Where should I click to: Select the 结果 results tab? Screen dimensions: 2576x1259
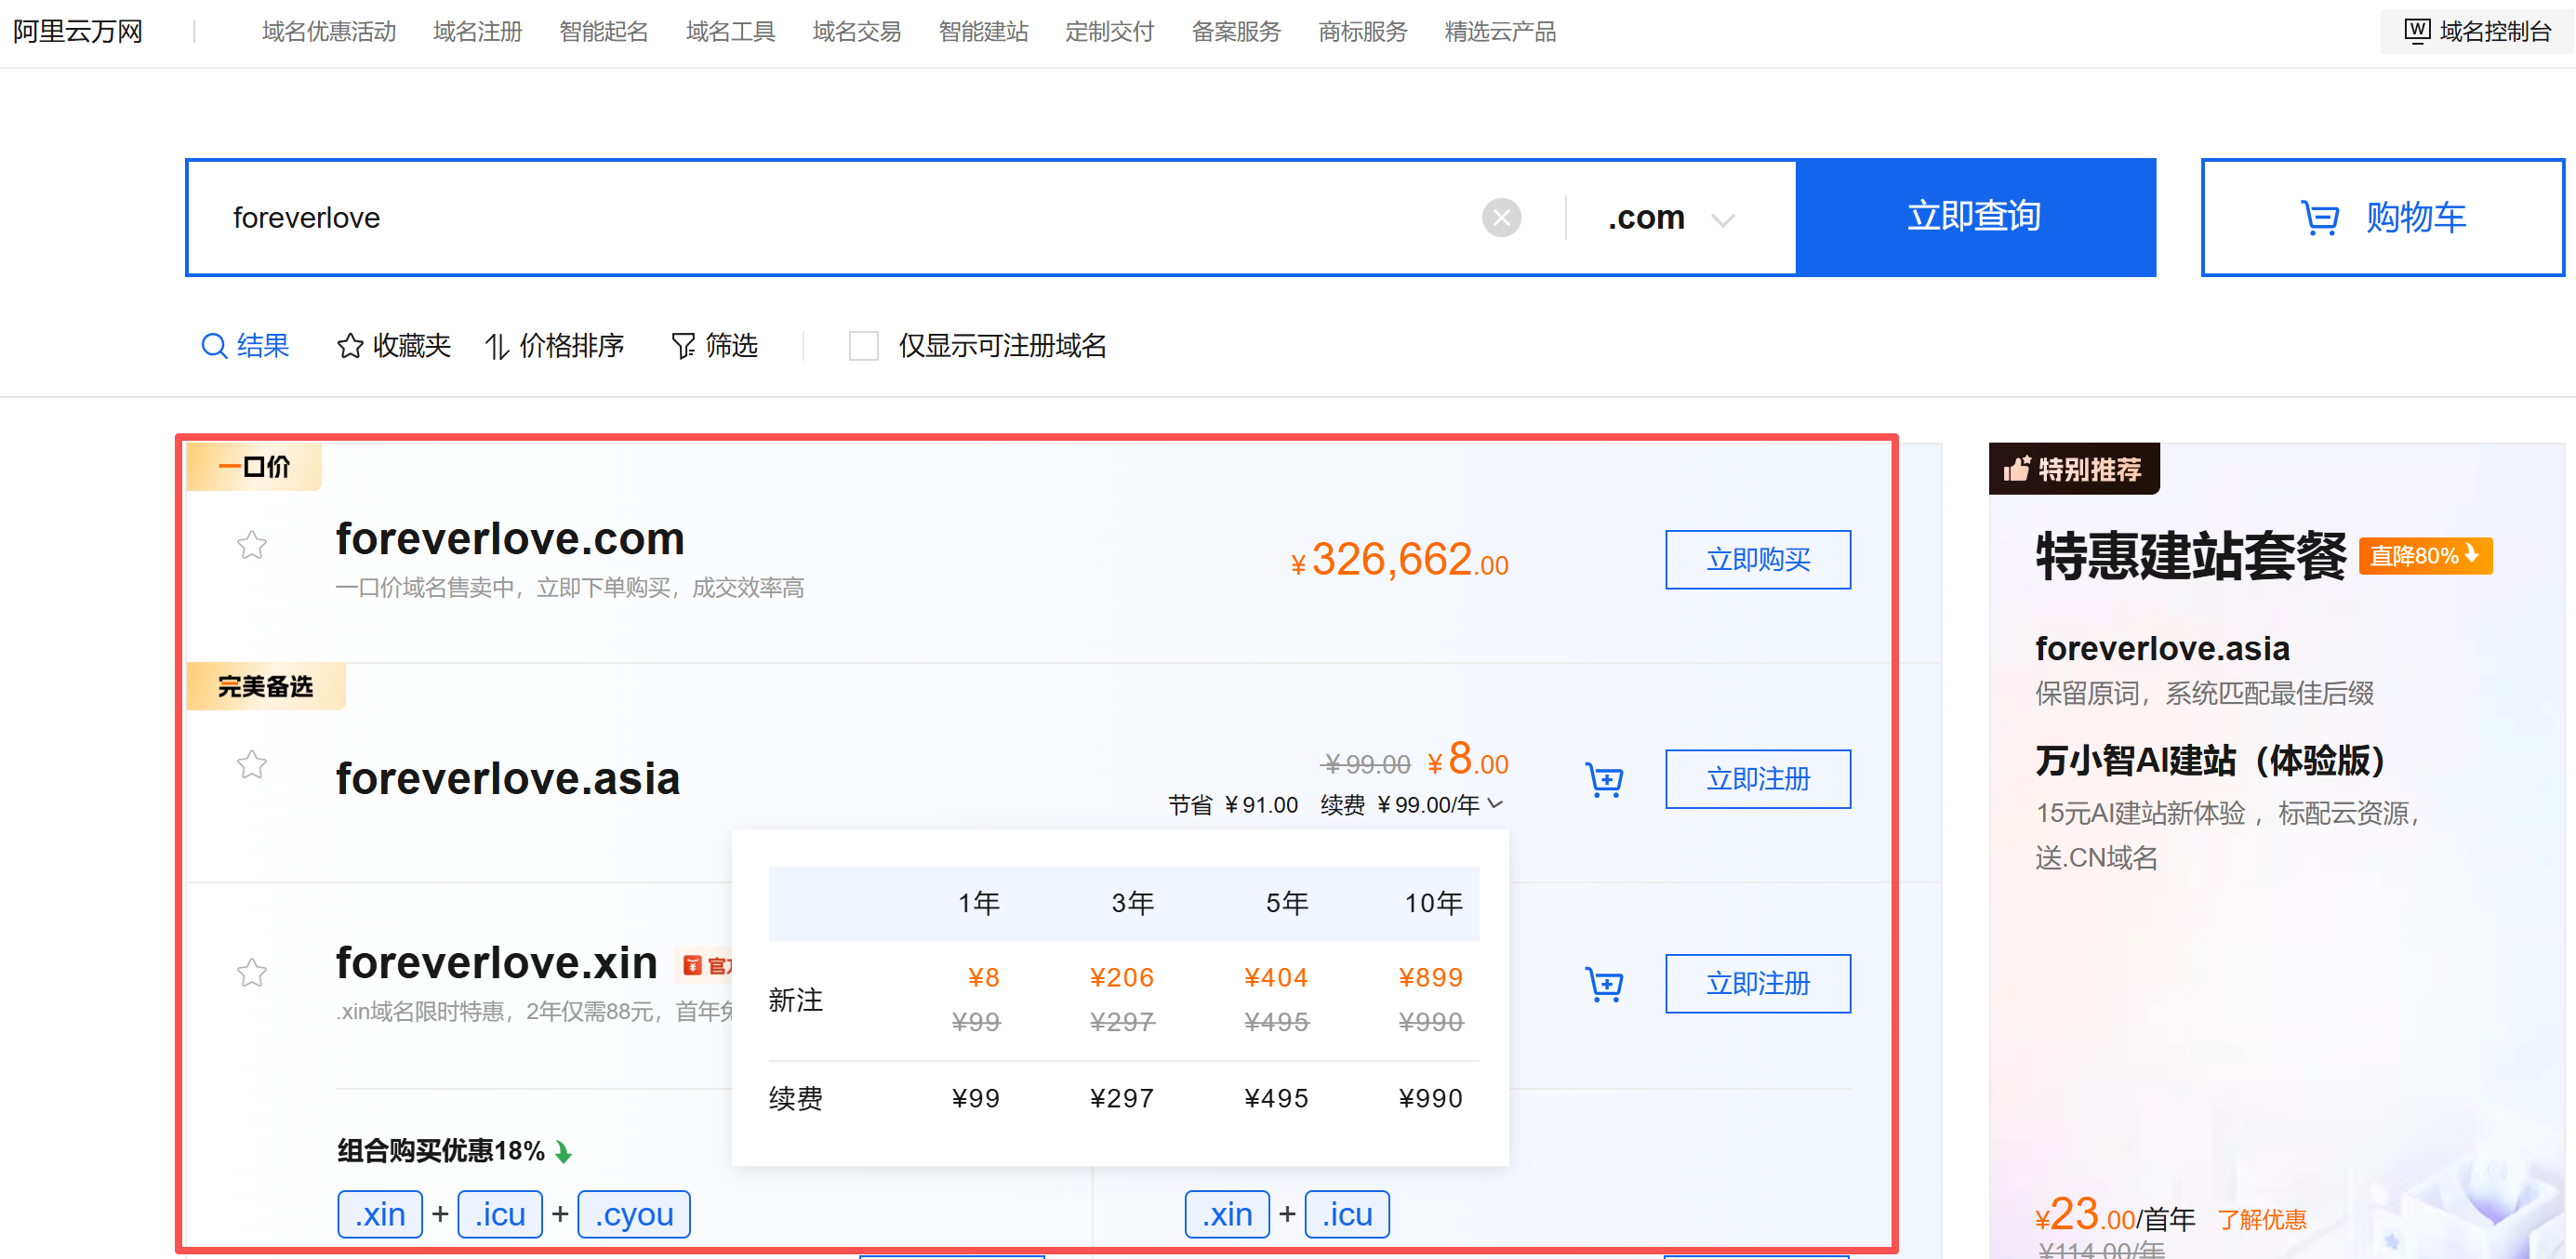245,346
